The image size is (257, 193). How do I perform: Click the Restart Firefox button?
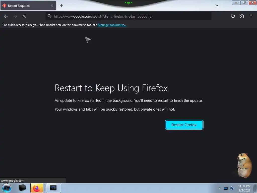click(x=184, y=125)
